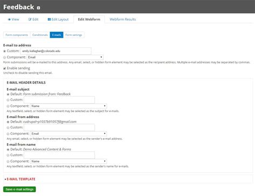The width and height of the screenshot is (255, 196).
Task: Click the custom e-mail to address field
Action: point(56,51)
